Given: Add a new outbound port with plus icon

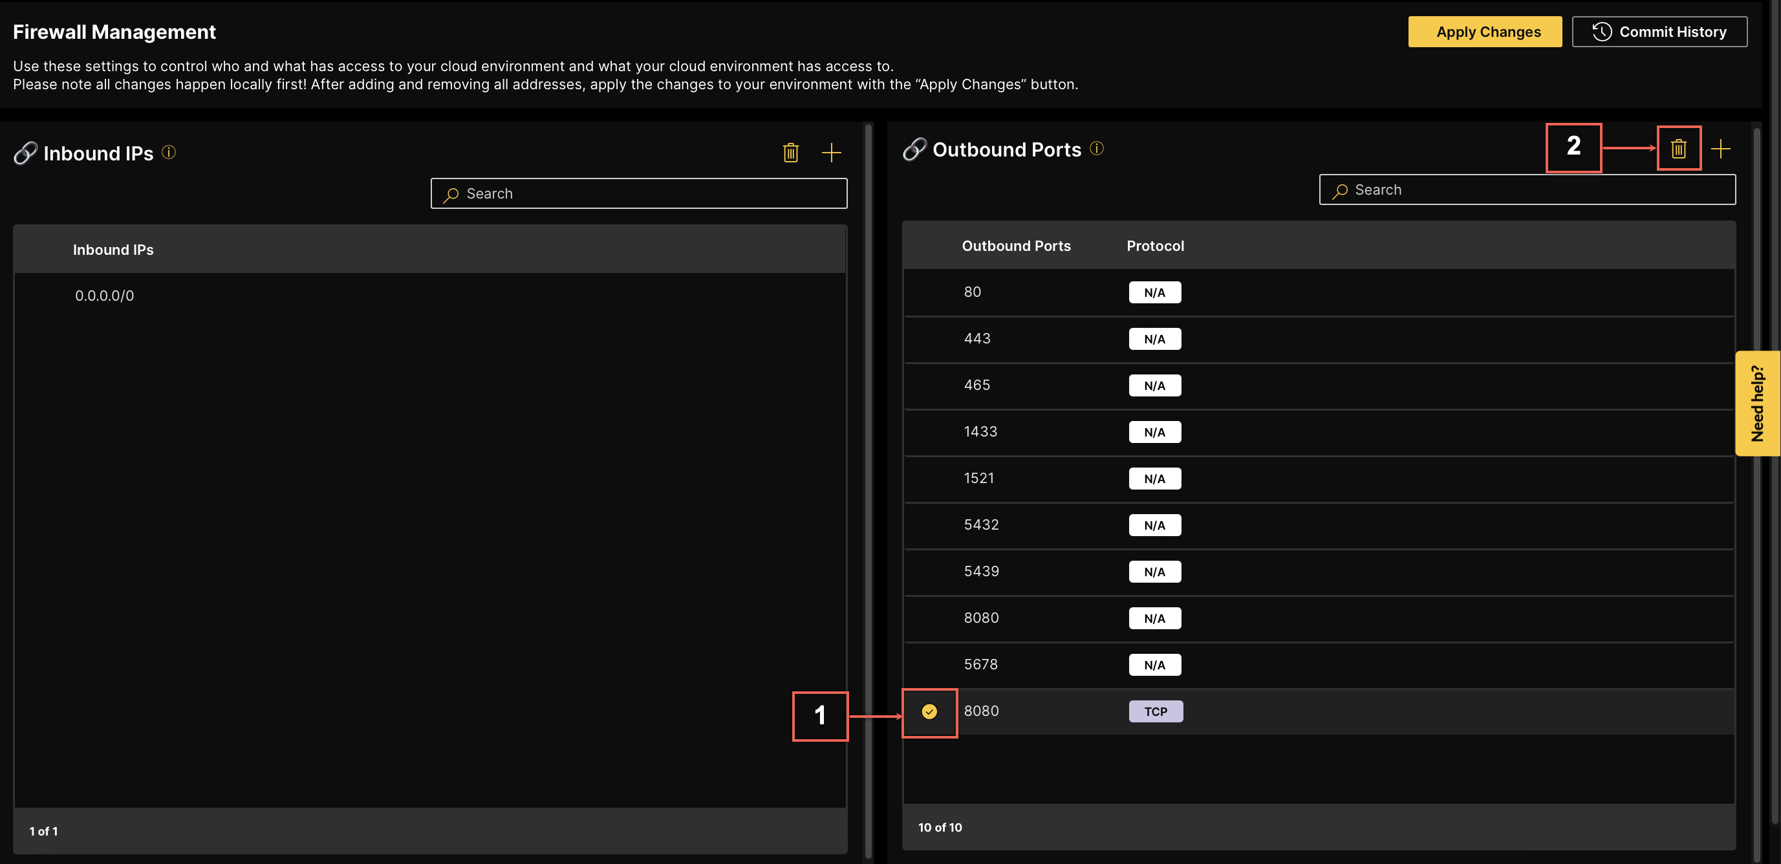Looking at the screenshot, I should click(1722, 148).
